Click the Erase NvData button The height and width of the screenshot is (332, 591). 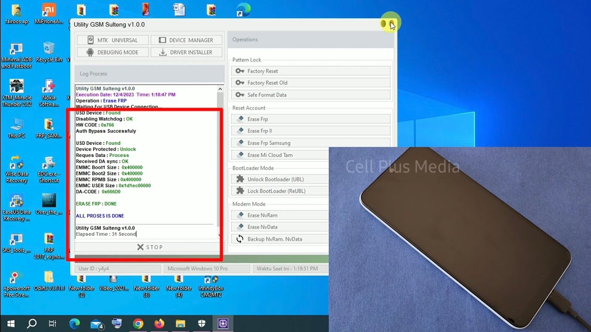(280, 227)
